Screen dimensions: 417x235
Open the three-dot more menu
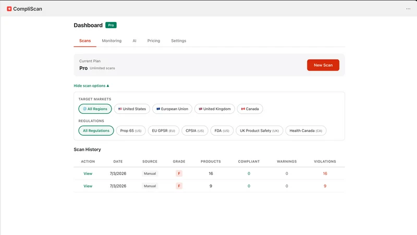pyautogui.click(x=408, y=9)
